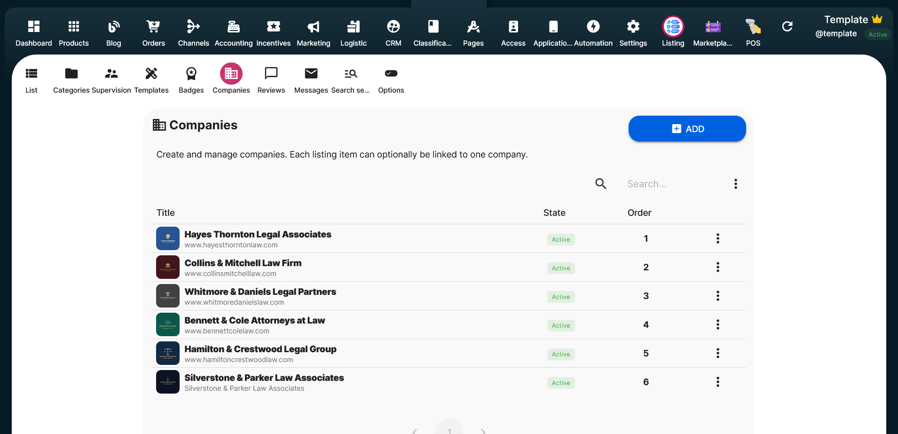The width and height of the screenshot is (898, 434).
Task: Open the Marketplace section
Action: point(713,33)
